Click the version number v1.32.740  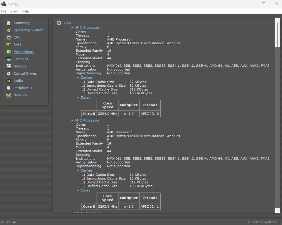point(9,222)
